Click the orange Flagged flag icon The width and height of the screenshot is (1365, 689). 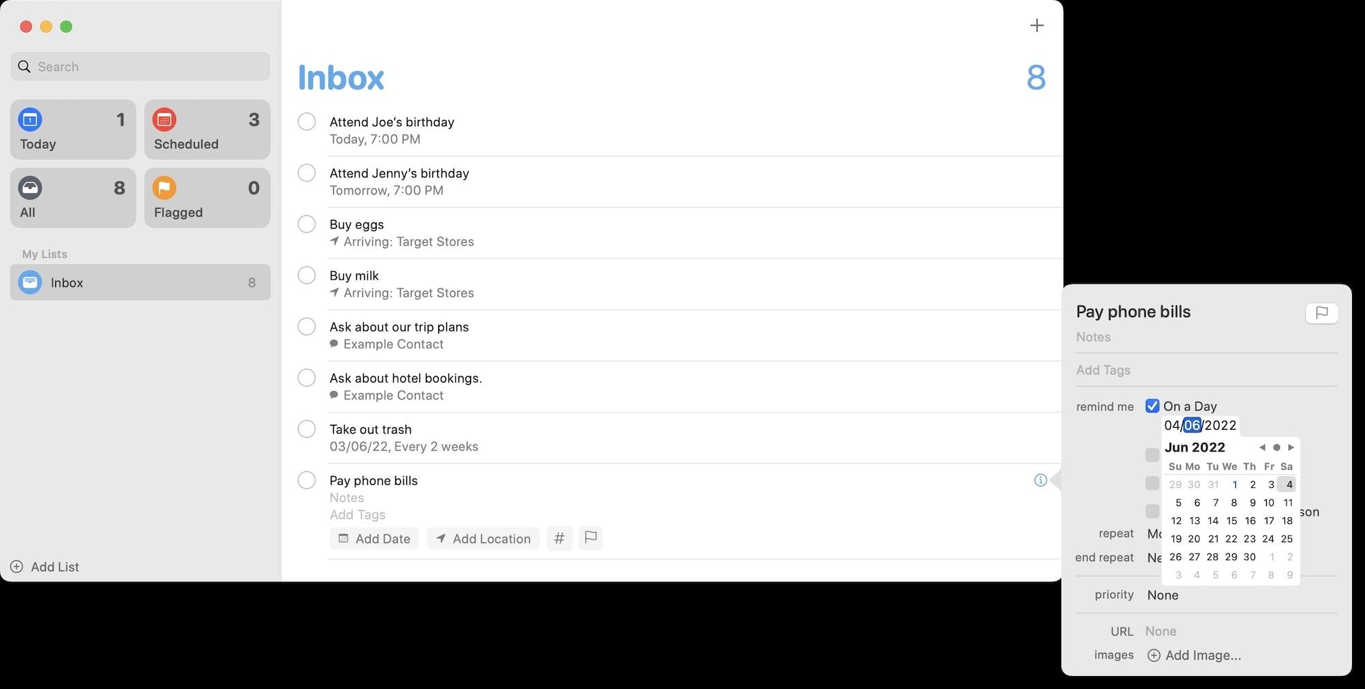coord(164,188)
